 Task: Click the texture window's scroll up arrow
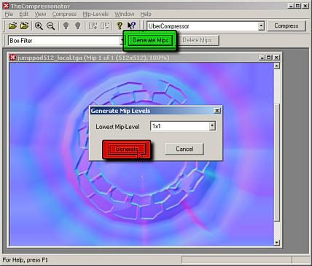(276, 66)
